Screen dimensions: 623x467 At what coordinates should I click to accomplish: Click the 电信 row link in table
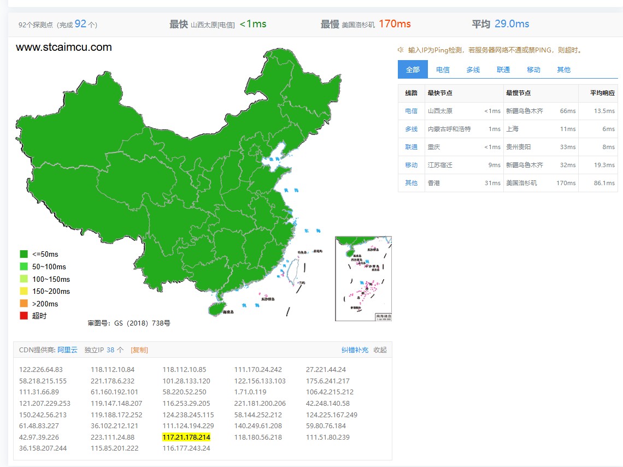411,111
